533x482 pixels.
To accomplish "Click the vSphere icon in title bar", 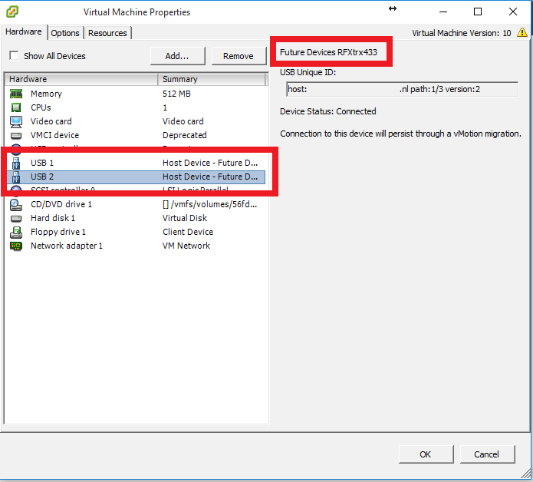I will pyautogui.click(x=12, y=12).
